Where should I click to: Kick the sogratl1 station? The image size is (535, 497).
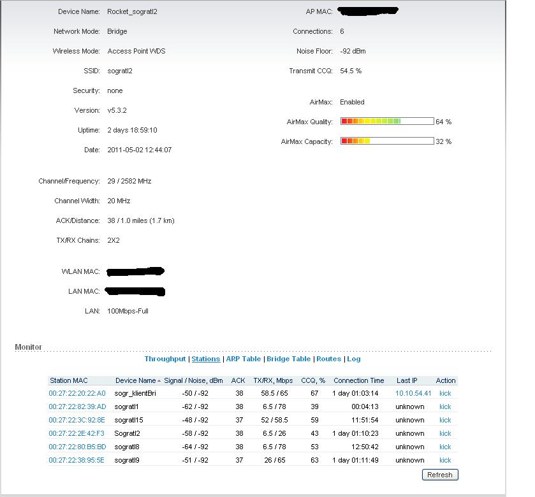pos(445,407)
